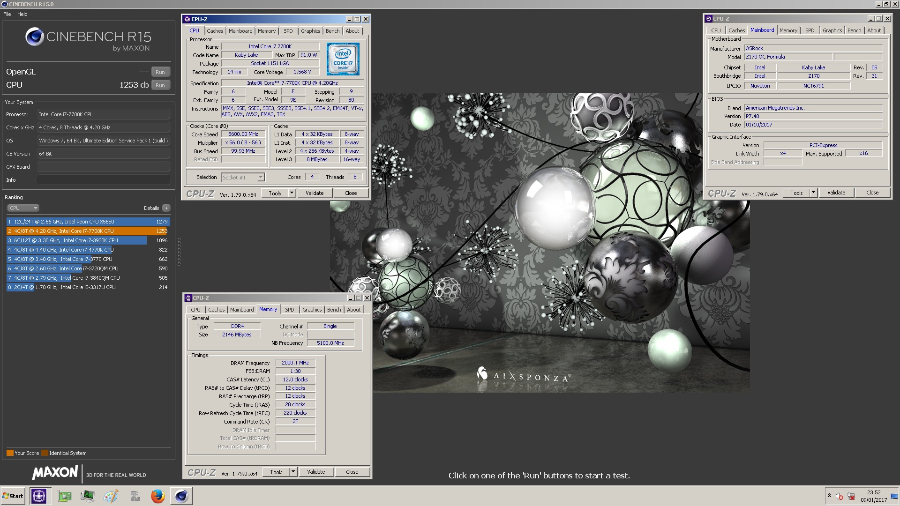
Task: Click the Show Desktop button
Action: click(894, 496)
